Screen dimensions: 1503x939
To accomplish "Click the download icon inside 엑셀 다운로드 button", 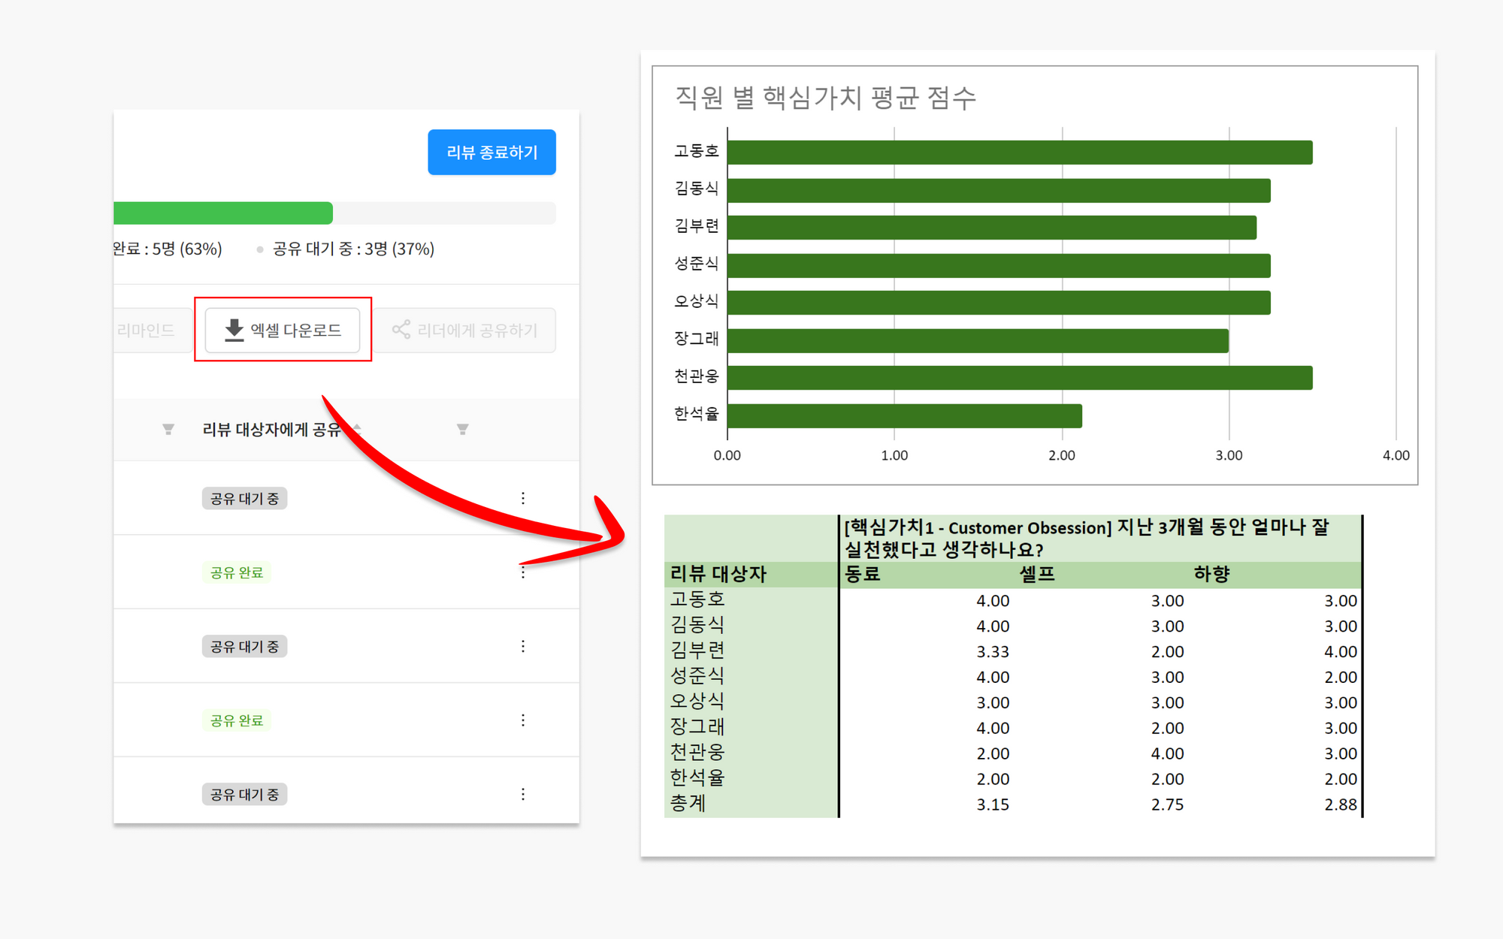I will pos(234,329).
